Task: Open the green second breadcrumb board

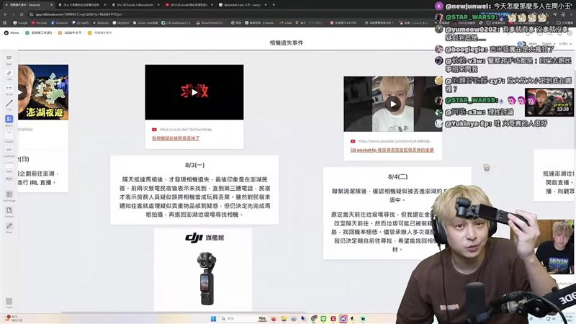Action: (x=39, y=32)
